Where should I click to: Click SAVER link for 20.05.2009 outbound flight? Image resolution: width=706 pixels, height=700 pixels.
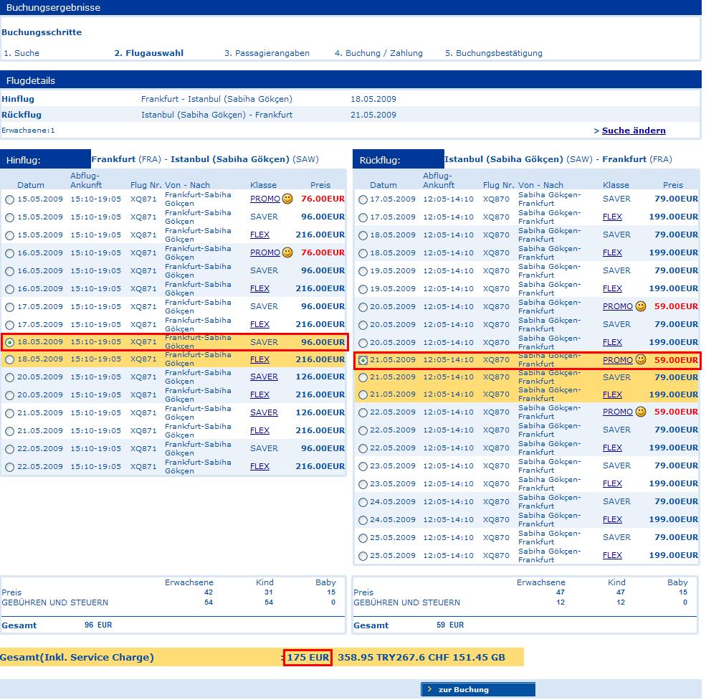click(x=264, y=377)
